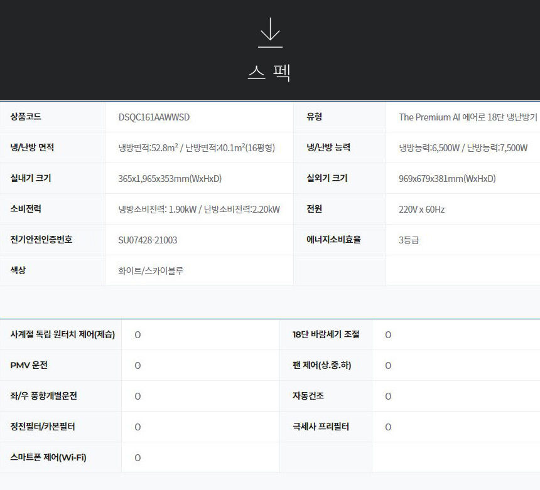540x490 pixels.
Task: Select the product code DSQC161AAWWSD
Action: tap(154, 117)
